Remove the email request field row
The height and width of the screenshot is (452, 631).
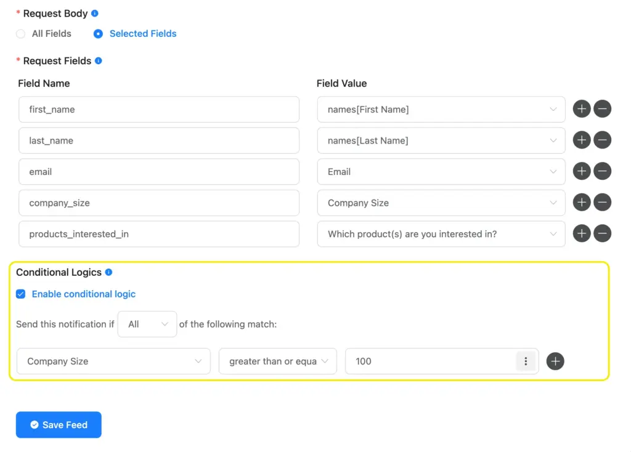(603, 171)
